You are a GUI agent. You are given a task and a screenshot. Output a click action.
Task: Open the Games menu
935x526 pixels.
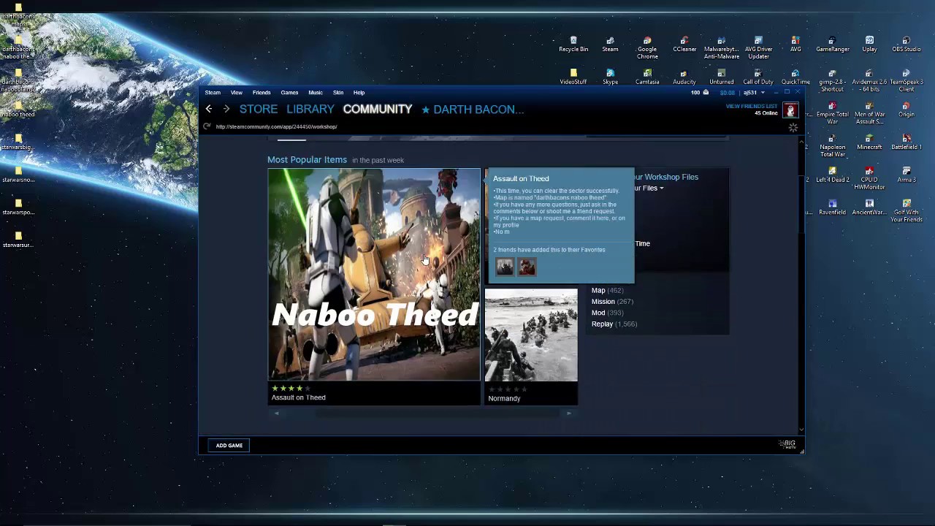289,93
